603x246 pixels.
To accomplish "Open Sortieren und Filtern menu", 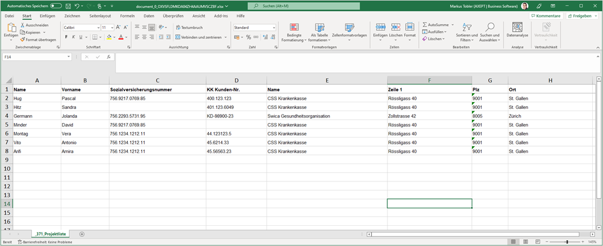I will tap(467, 33).
